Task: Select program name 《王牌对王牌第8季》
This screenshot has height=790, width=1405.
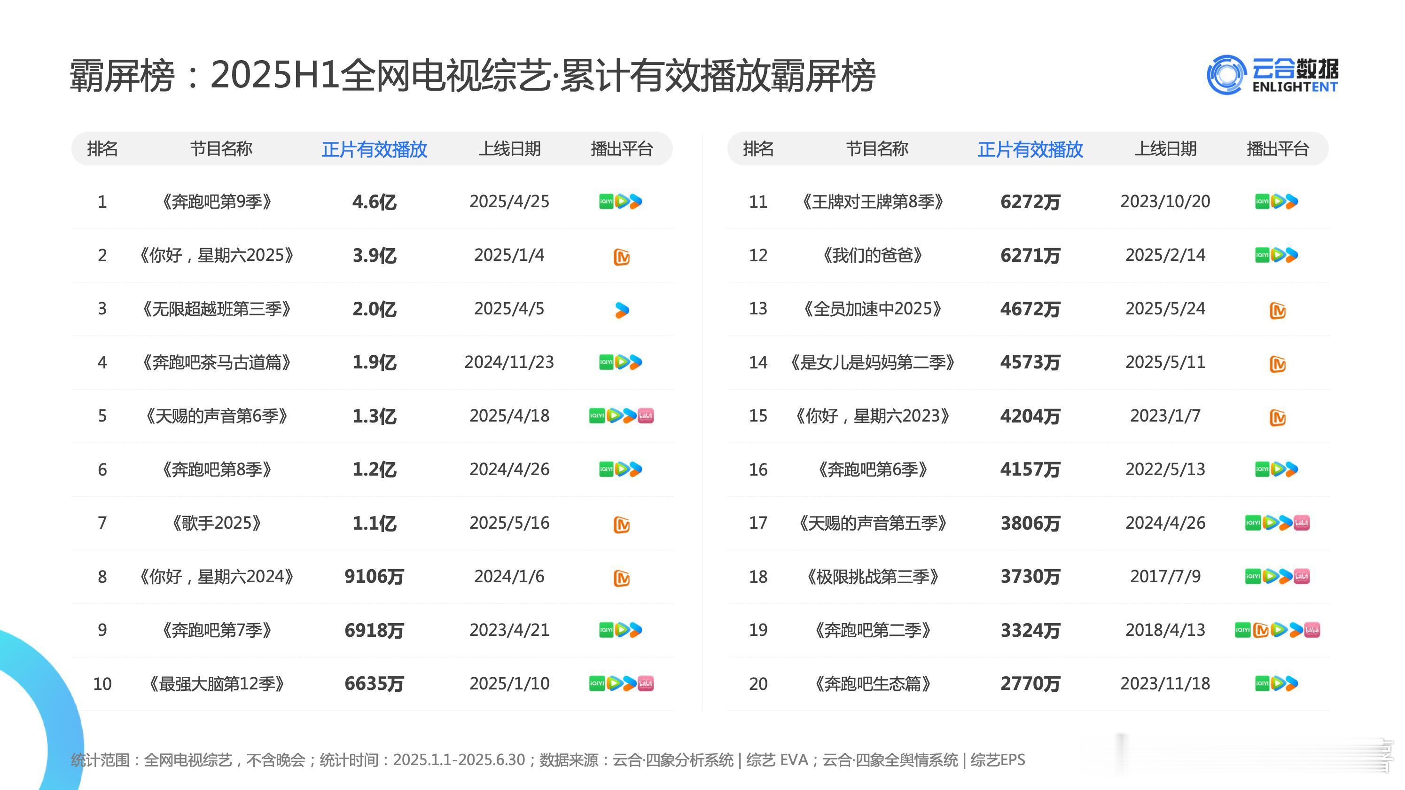Action: click(x=873, y=202)
